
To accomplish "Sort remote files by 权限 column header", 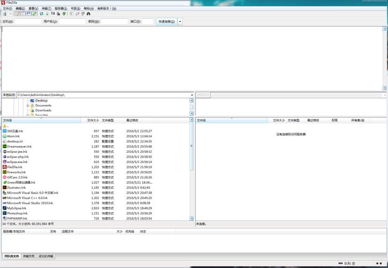I will click(x=334, y=120).
